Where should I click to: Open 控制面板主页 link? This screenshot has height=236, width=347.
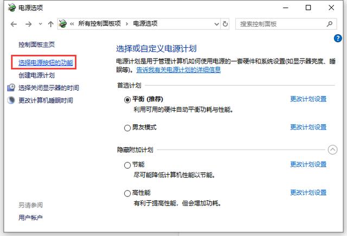tap(36, 44)
